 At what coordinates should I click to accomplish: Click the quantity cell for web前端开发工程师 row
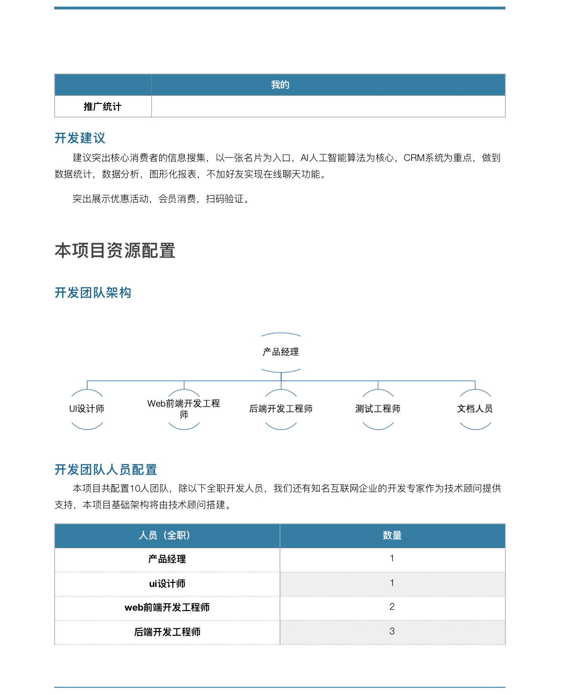392,607
